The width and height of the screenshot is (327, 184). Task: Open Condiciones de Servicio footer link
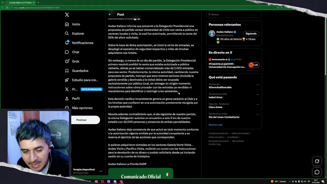tap(218, 133)
